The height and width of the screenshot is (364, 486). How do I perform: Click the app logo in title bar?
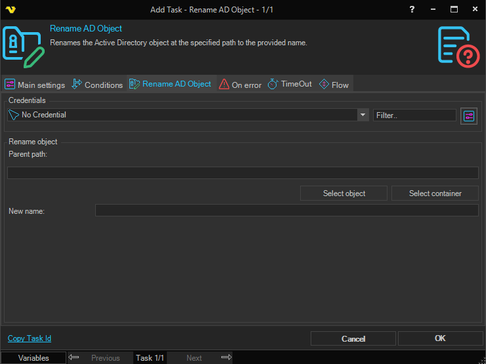11,9
